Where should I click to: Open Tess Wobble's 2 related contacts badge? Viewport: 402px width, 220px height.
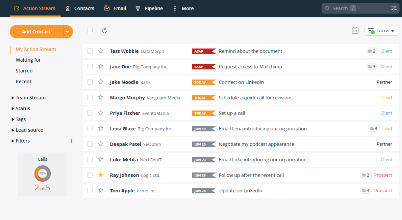[372, 51]
